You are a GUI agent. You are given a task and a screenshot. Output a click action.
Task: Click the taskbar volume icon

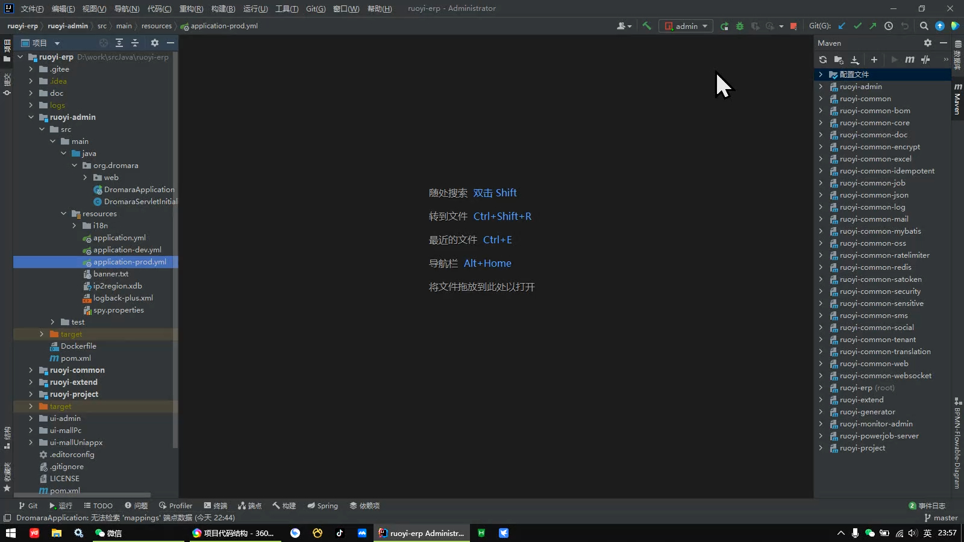pyautogui.click(x=912, y=533)
